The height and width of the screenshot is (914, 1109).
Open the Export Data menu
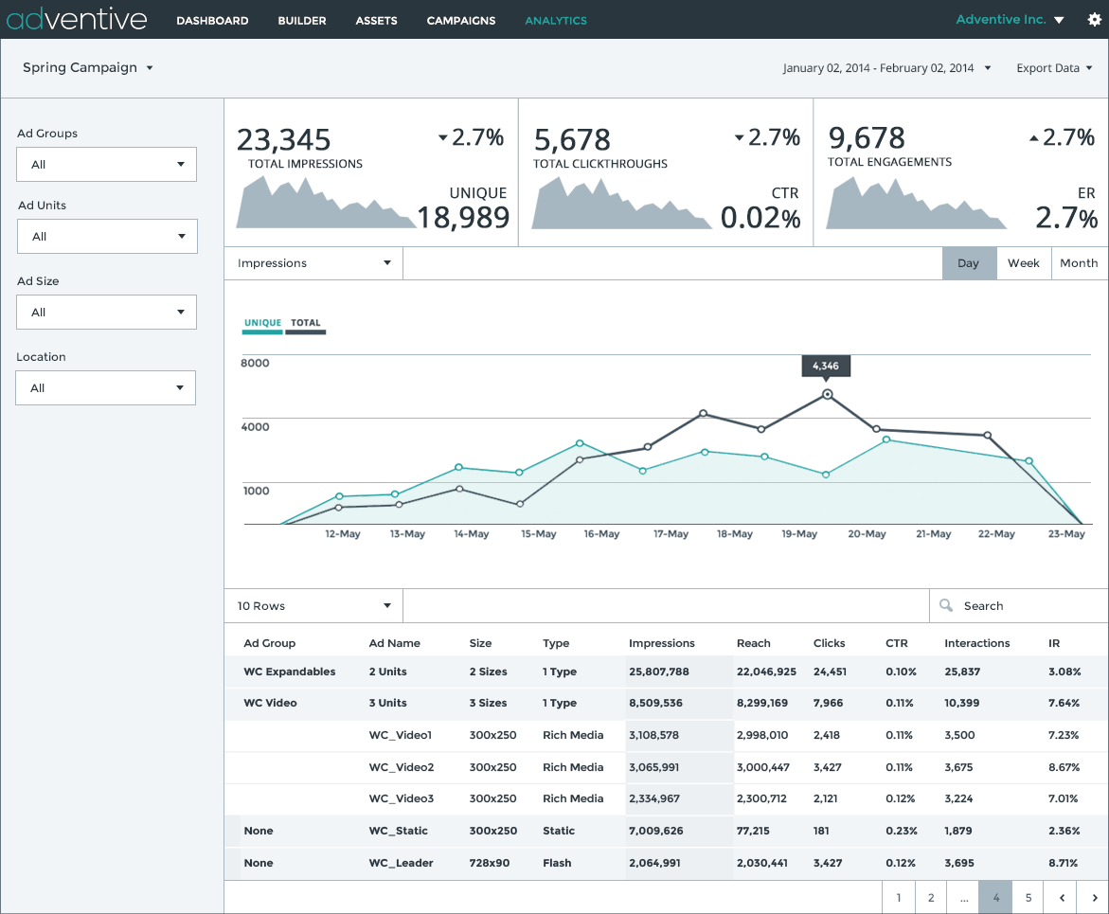click(x=1054, y=68)
